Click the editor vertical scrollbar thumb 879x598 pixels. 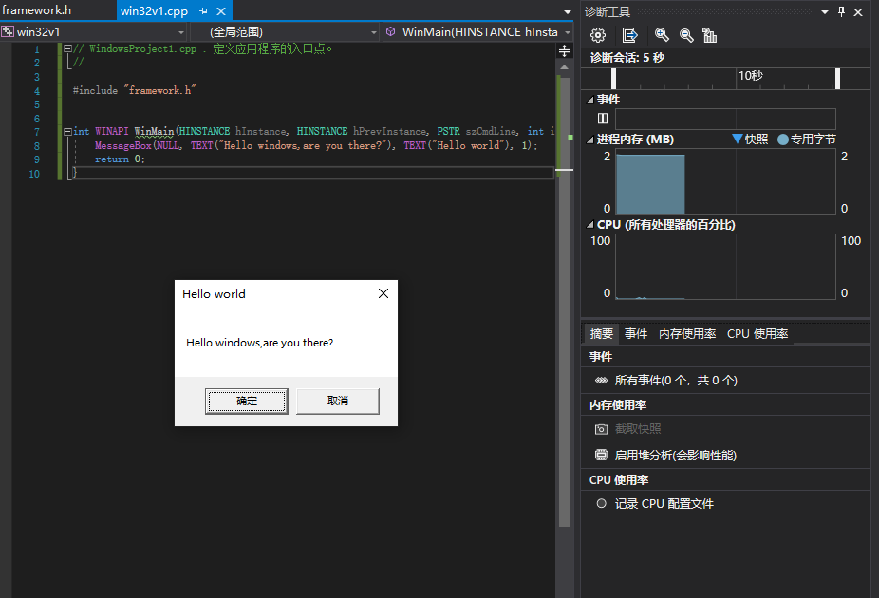pyautogui.click(x=565, y=303)
